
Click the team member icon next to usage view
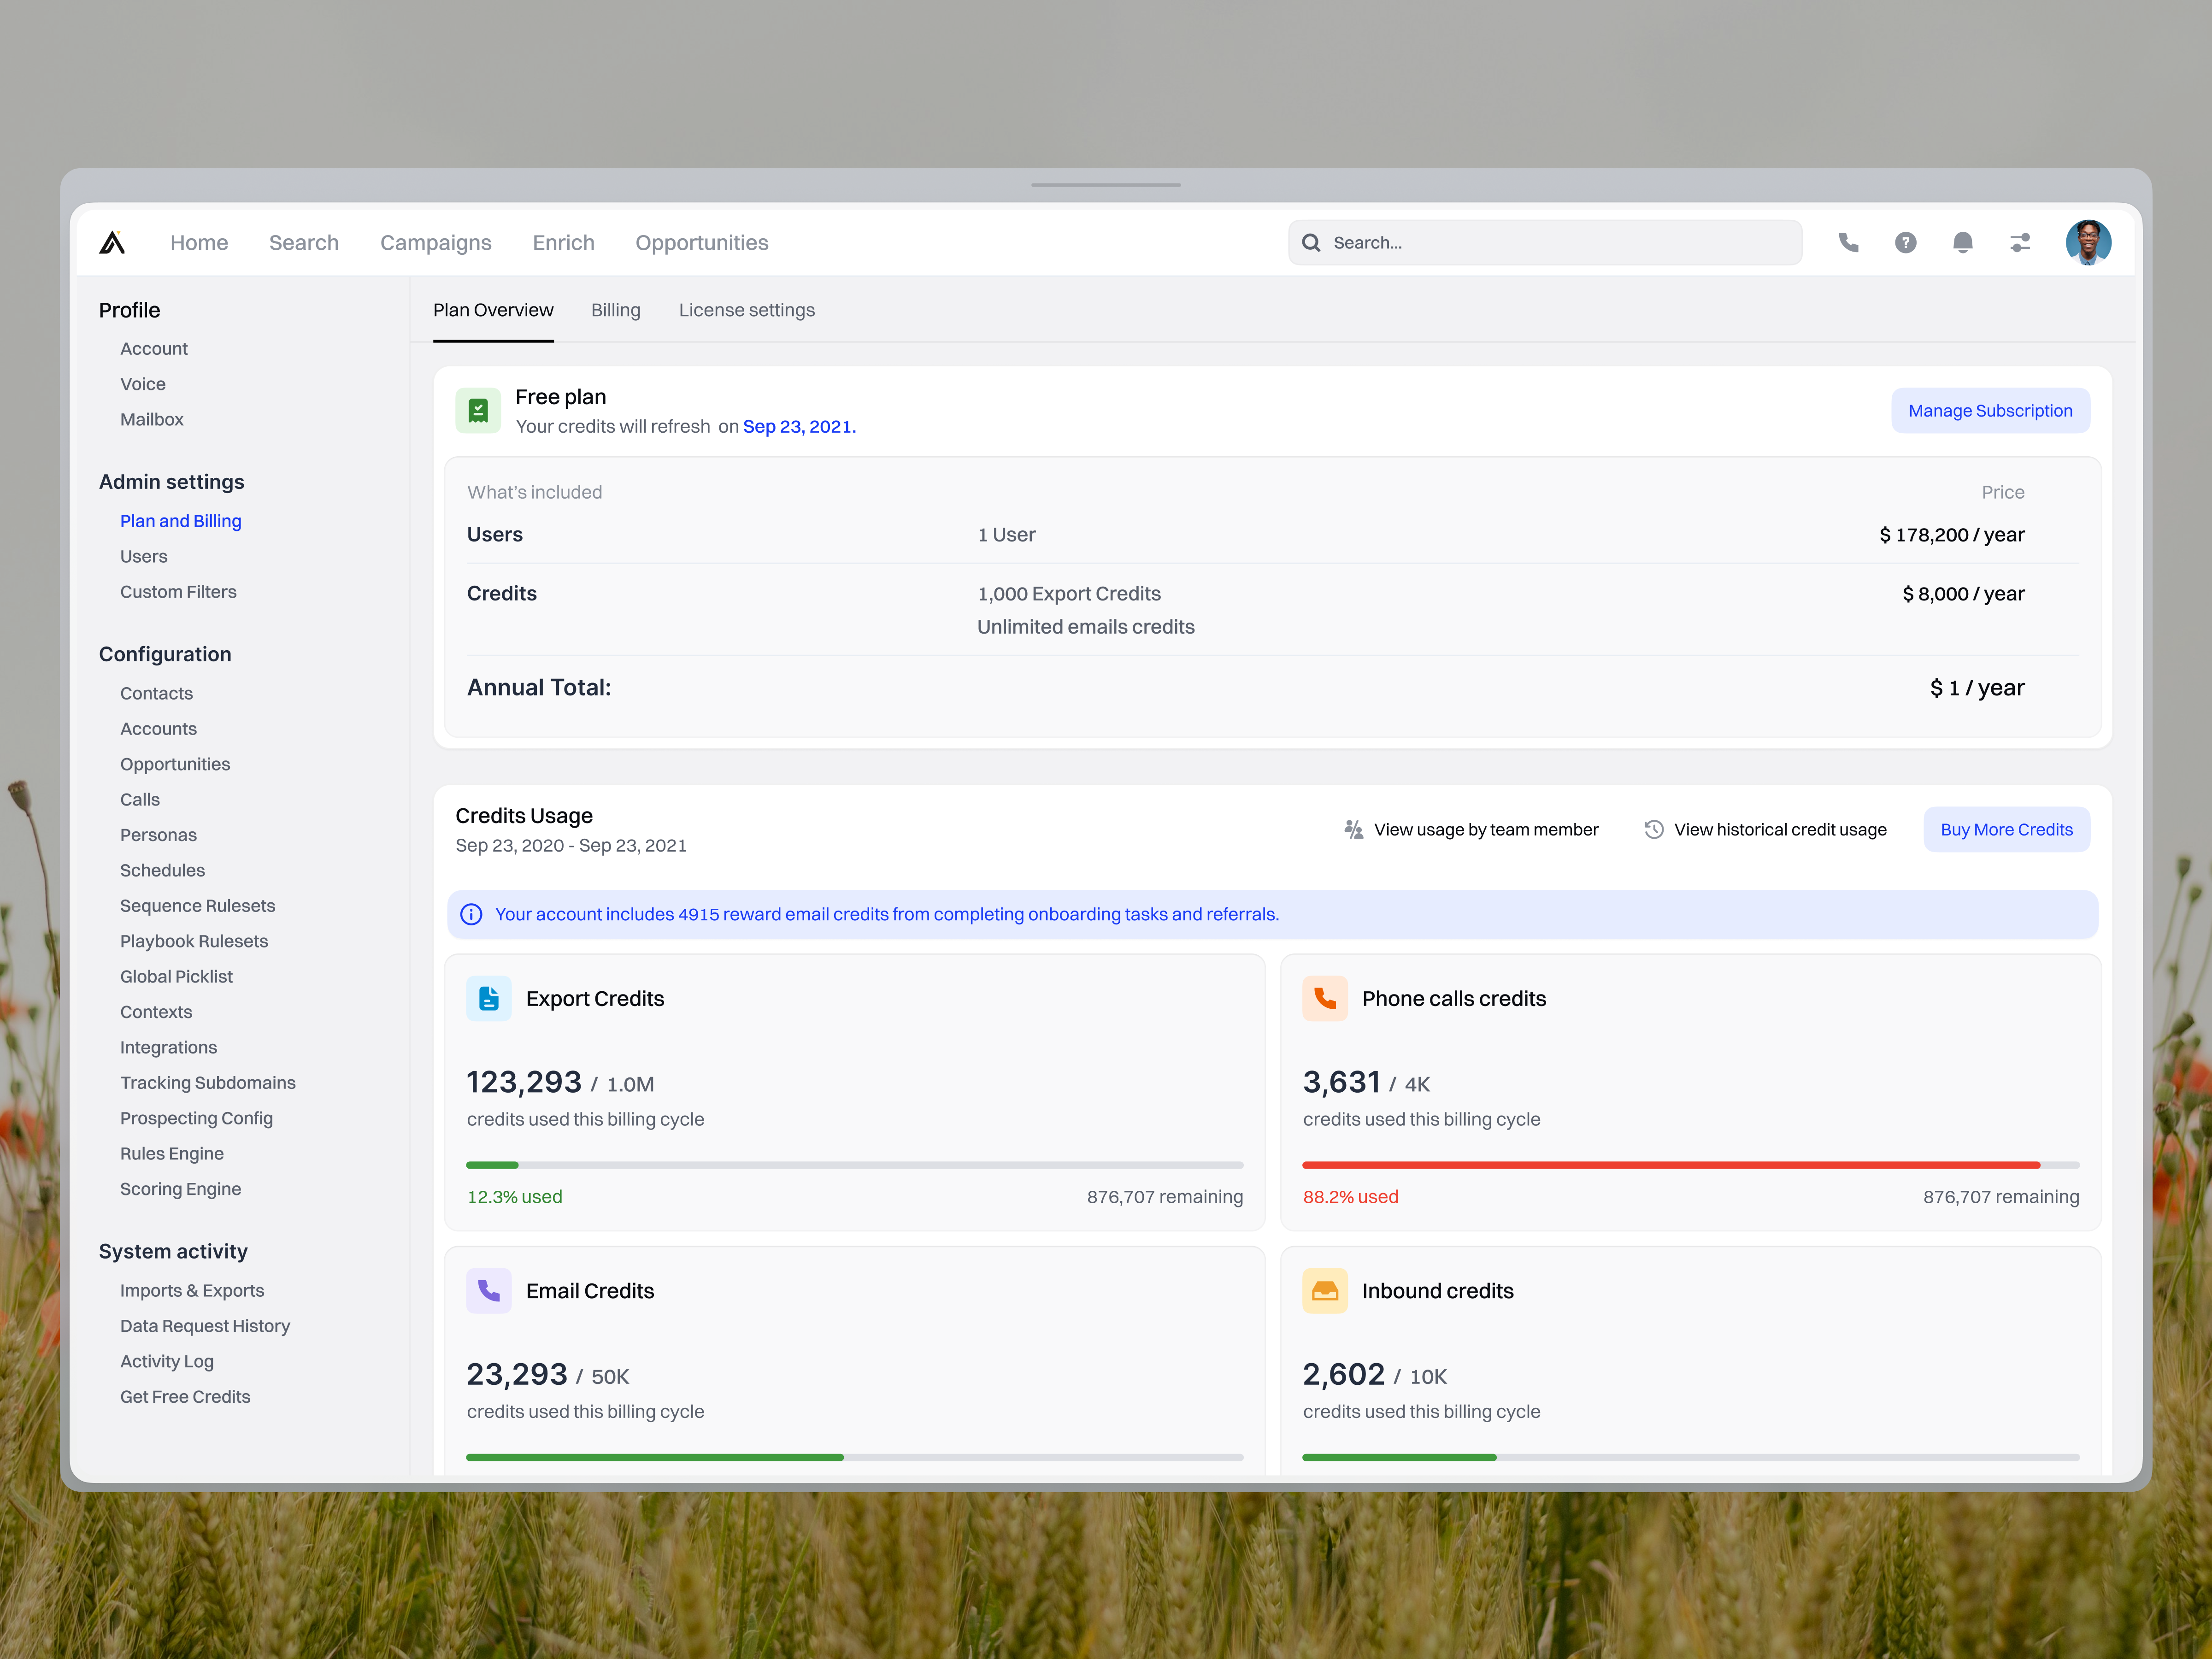tap(1354, 829)
